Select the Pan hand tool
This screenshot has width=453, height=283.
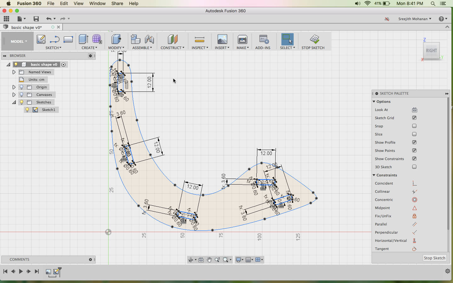[x=209, y=260]
